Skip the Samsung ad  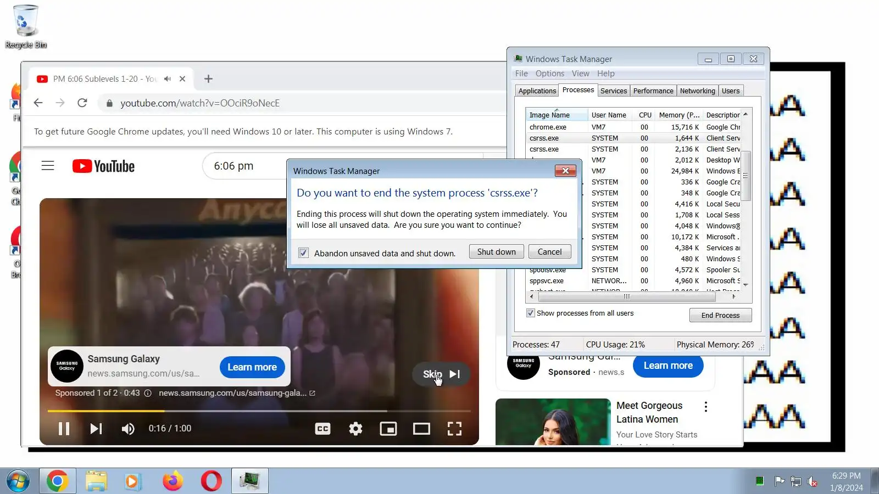(441, 374)
